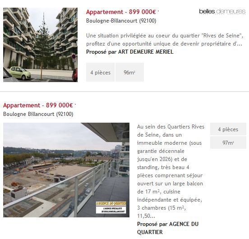Open the second Appartement - 899 000€ heading
Image resolution: width=249 pixels, height=239 pixels.
click(38, 106)
